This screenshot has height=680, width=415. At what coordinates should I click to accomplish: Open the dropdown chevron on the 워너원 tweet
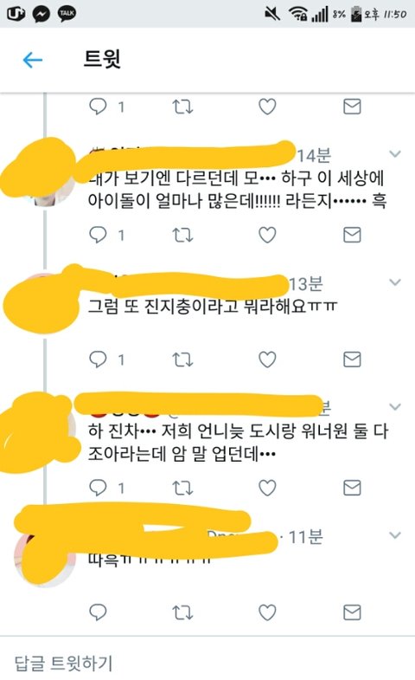(x=395, y=407)
